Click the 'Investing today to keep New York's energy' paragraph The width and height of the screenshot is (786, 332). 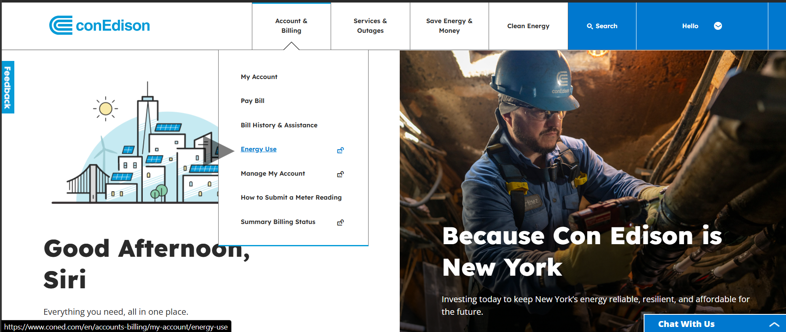(596, 306)
